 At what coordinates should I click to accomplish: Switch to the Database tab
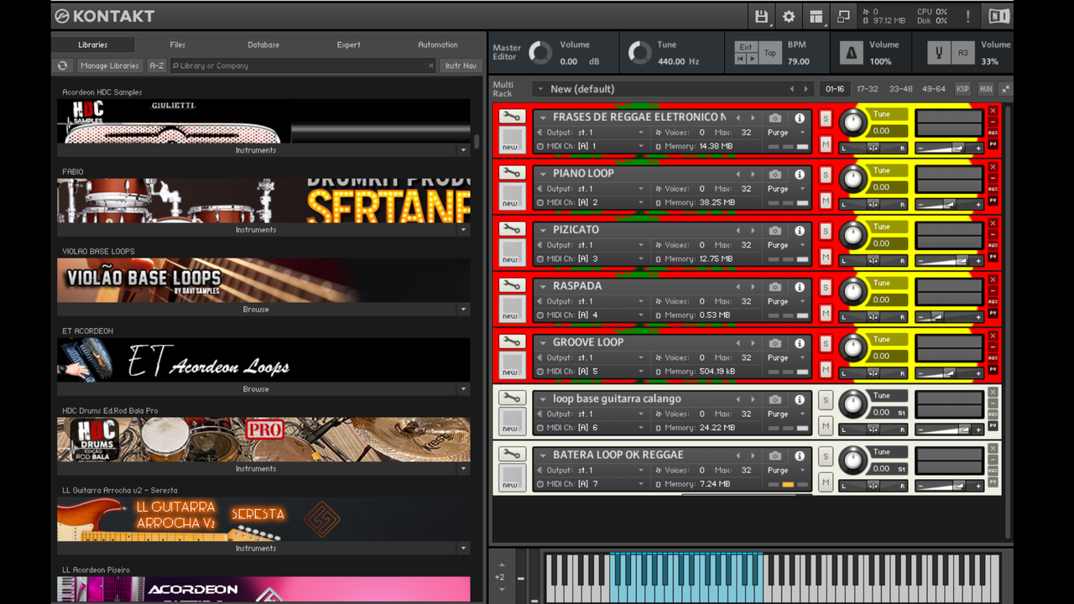pyautogui.click(x=263, y=44)
